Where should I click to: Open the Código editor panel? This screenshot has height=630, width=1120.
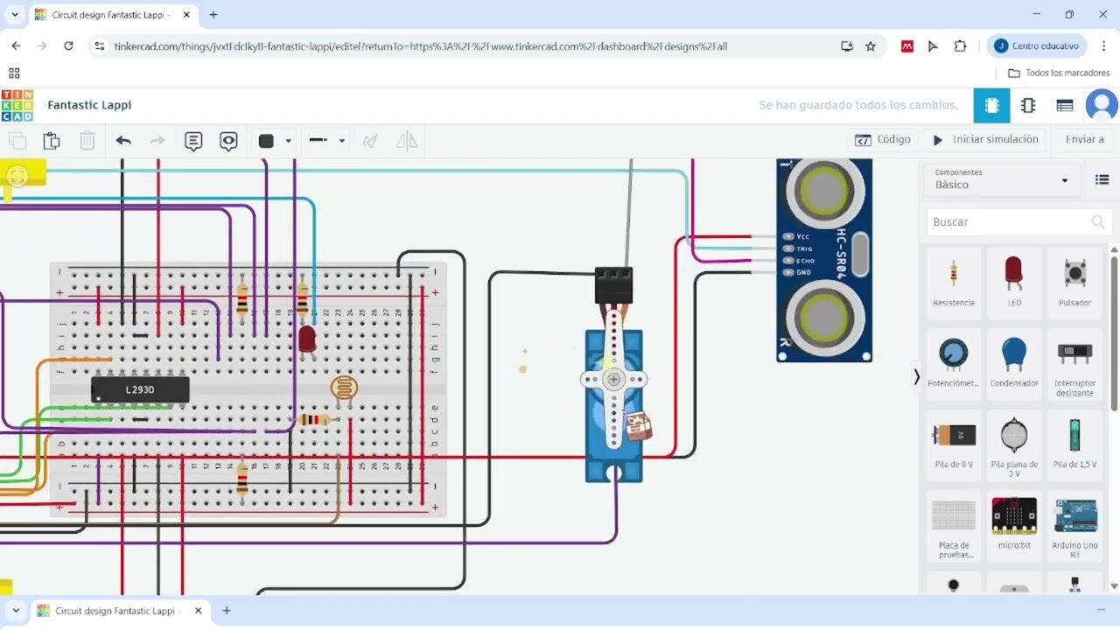tap(883, 140)
